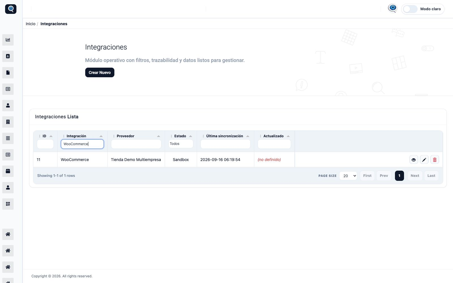Select page 1 in pagination
The image size is (453, 283).
[x=399, y=176]
